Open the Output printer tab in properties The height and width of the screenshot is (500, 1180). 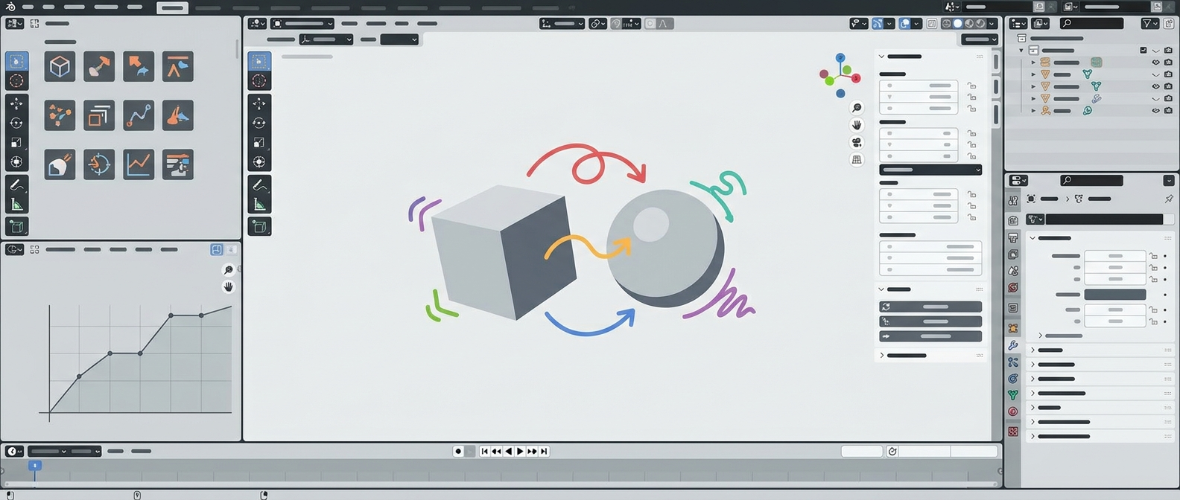(x=1013, y=238)
